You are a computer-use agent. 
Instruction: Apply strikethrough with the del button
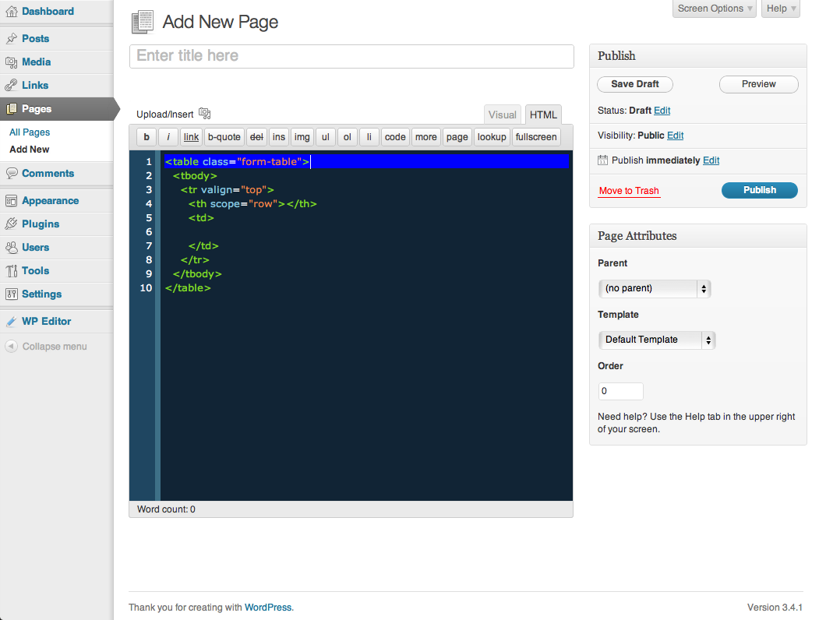pos(256,136)
